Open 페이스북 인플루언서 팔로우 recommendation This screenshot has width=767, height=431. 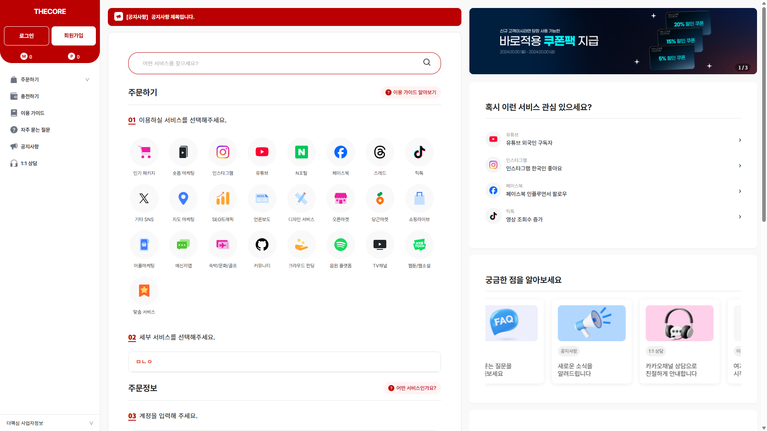[x=613, y=191]
